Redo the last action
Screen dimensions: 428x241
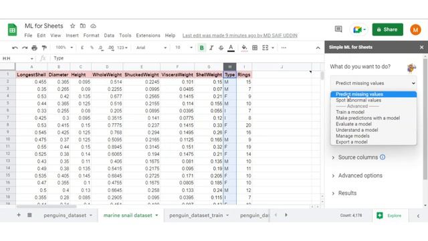click(25, 48)
